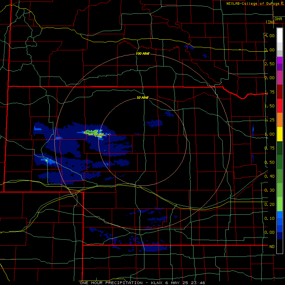Click the "0.30" legend value
Screen dimensions: 285x285
click(269, 190)
